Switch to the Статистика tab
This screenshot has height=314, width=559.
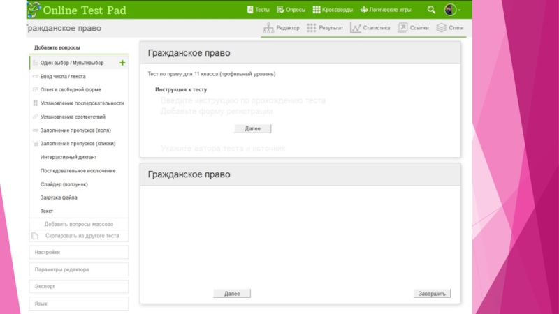point(370,28)
